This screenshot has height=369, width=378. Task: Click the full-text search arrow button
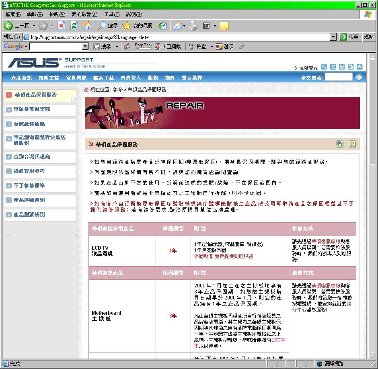[359, 77]
